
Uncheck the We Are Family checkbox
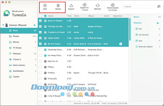40,44
